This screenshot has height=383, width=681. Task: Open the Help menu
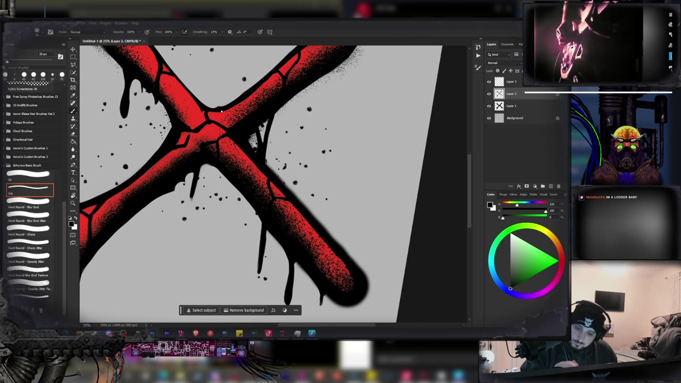tap(135, 23)
